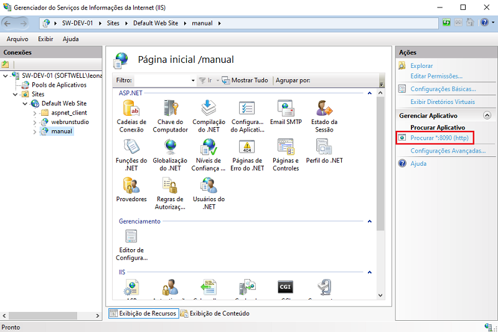
Task: Click Procurar *:8090 (http) link
Action: (x=439, y=138)
